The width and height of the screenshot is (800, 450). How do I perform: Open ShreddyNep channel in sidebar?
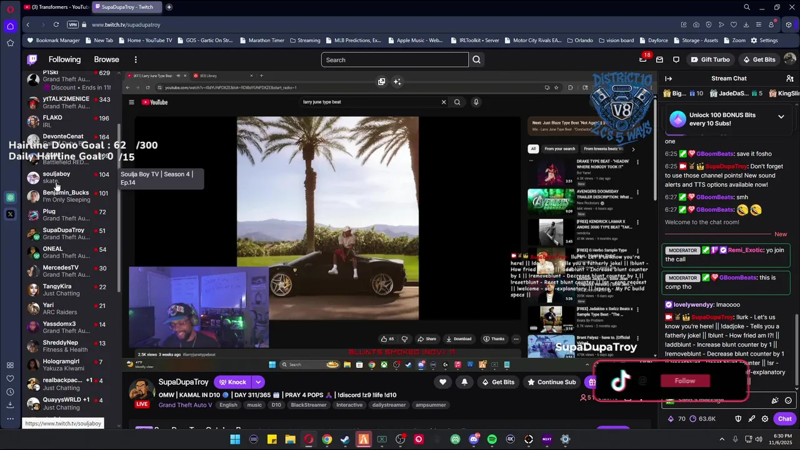69,346
